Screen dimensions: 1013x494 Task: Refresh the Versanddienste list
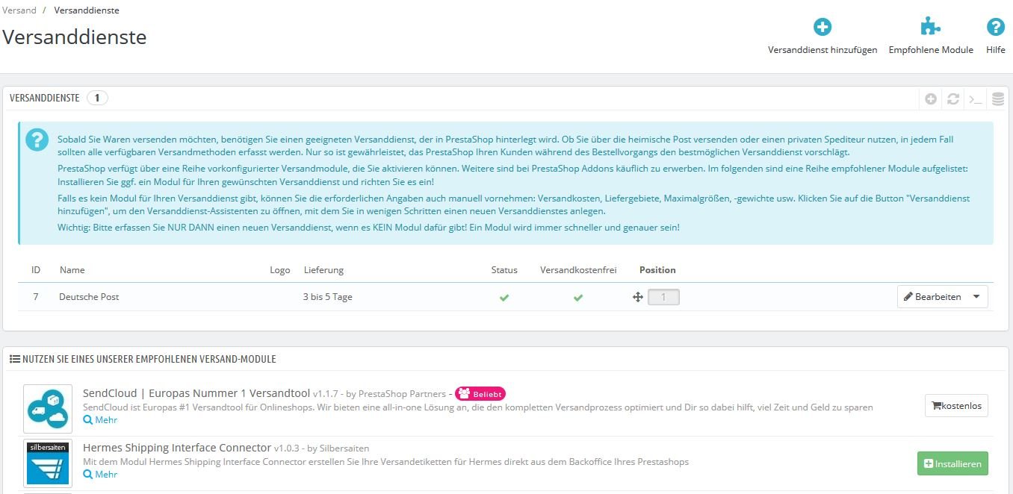point(953,99)
